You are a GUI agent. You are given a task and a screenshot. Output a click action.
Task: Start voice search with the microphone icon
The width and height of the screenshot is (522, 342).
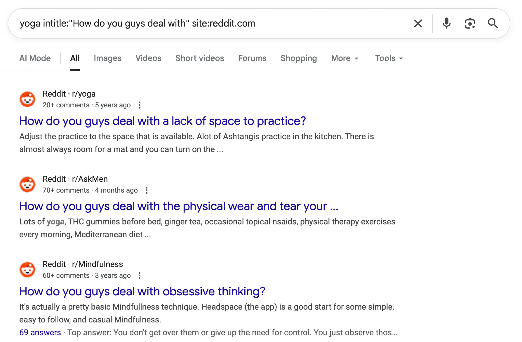click(x=446, y=23)
